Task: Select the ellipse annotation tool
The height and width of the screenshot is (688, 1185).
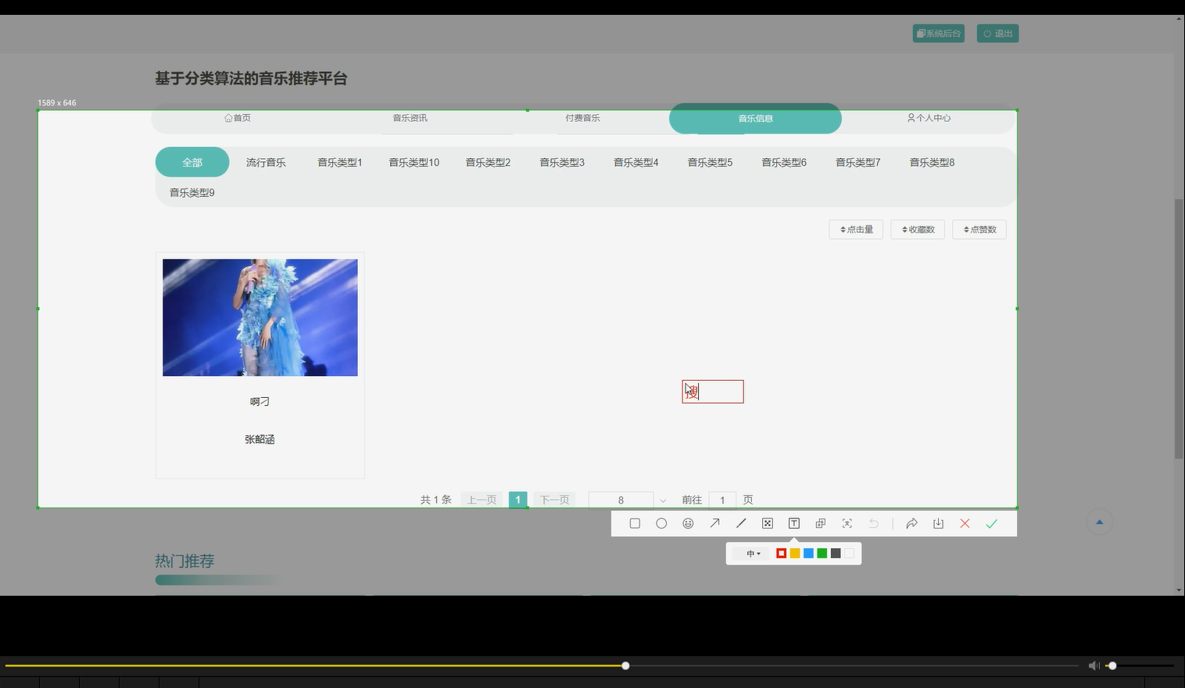Action: pyautogui.click(x=661, y=523)
